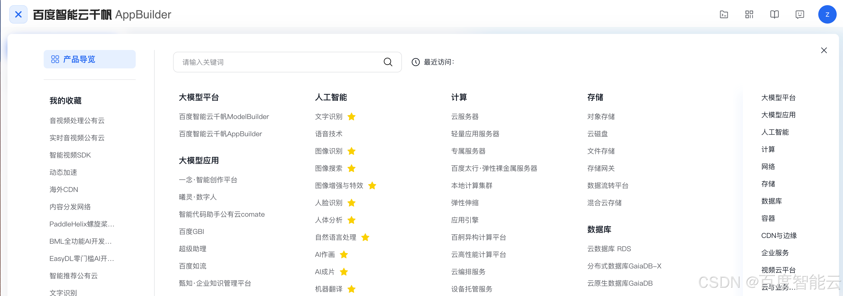Open favorite 音视频处理公有云

77,121
